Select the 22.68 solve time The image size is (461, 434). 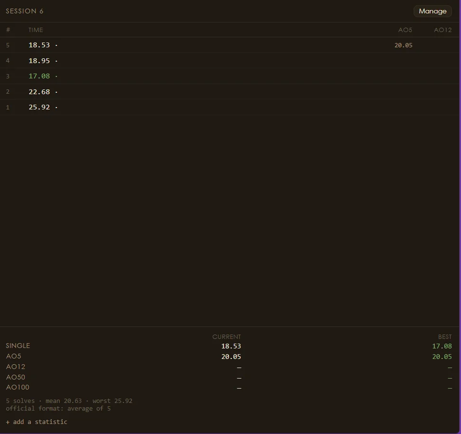39,92
